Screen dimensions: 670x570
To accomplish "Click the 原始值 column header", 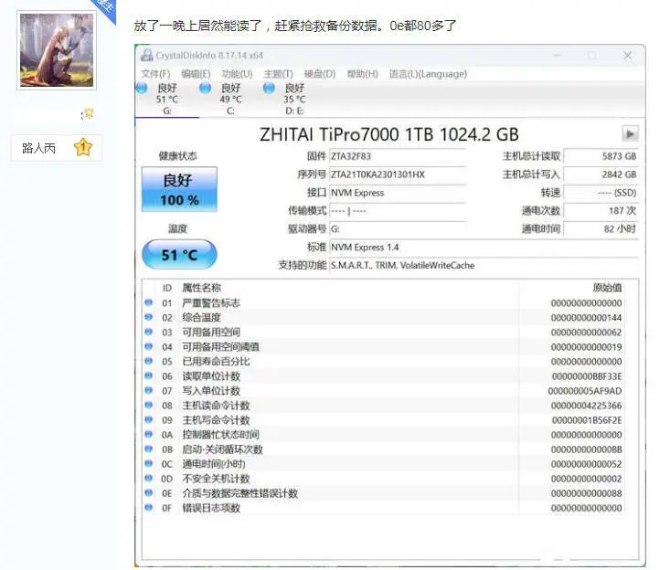I will click(607, 288).
